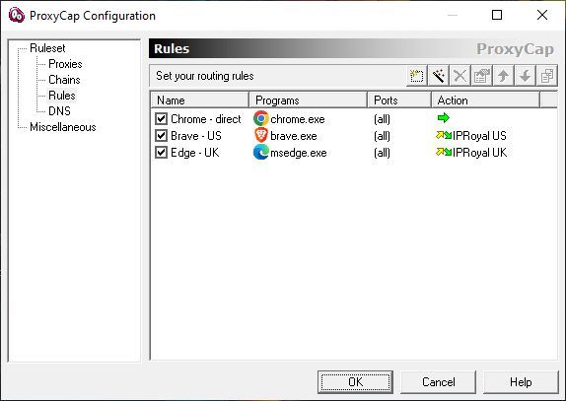The height and width of the screenshot is (401, 566).
Task: Open rule Properties toolbar icon
Action: tap(481, 76)
